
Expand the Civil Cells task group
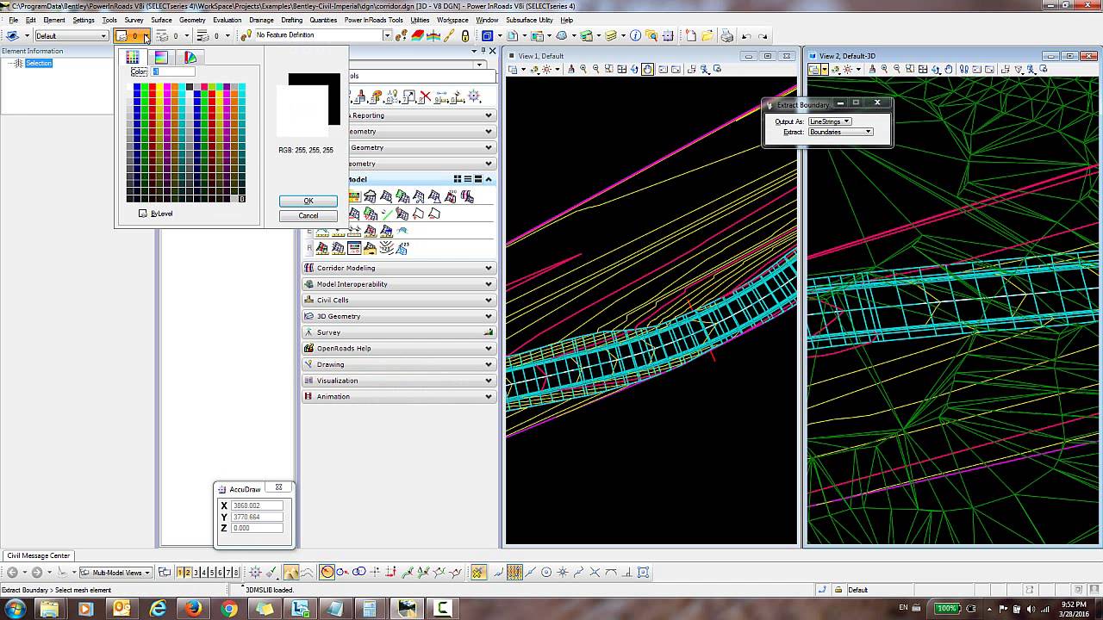pyautogui.click(x=399, y=300)
